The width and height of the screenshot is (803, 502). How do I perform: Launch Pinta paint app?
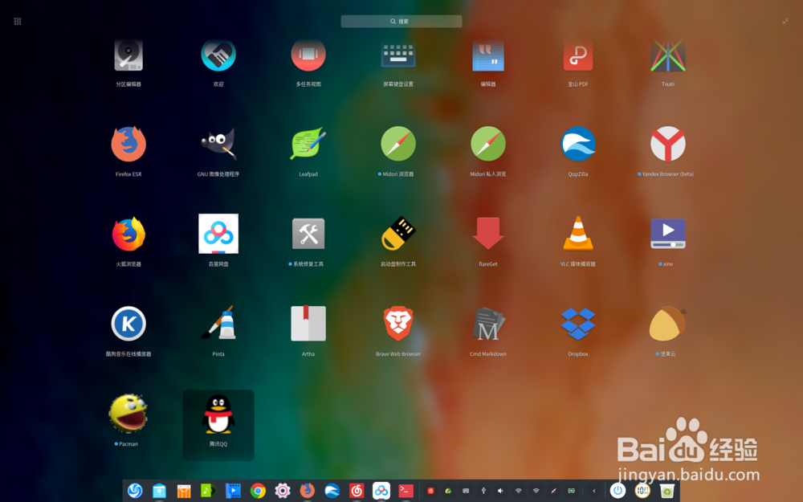pos(218,324)
